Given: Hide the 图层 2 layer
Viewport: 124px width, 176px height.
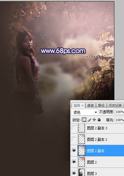Looking at the screenshot, I should click(74, 162).
